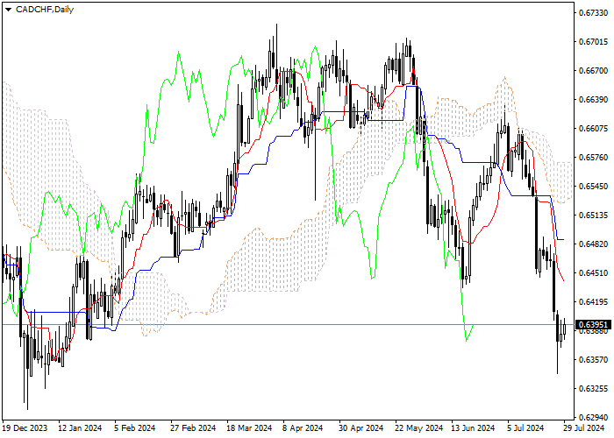Click the 0.64510 price axis label
Viewport: 614px width, 438px height.
[594, 273]
